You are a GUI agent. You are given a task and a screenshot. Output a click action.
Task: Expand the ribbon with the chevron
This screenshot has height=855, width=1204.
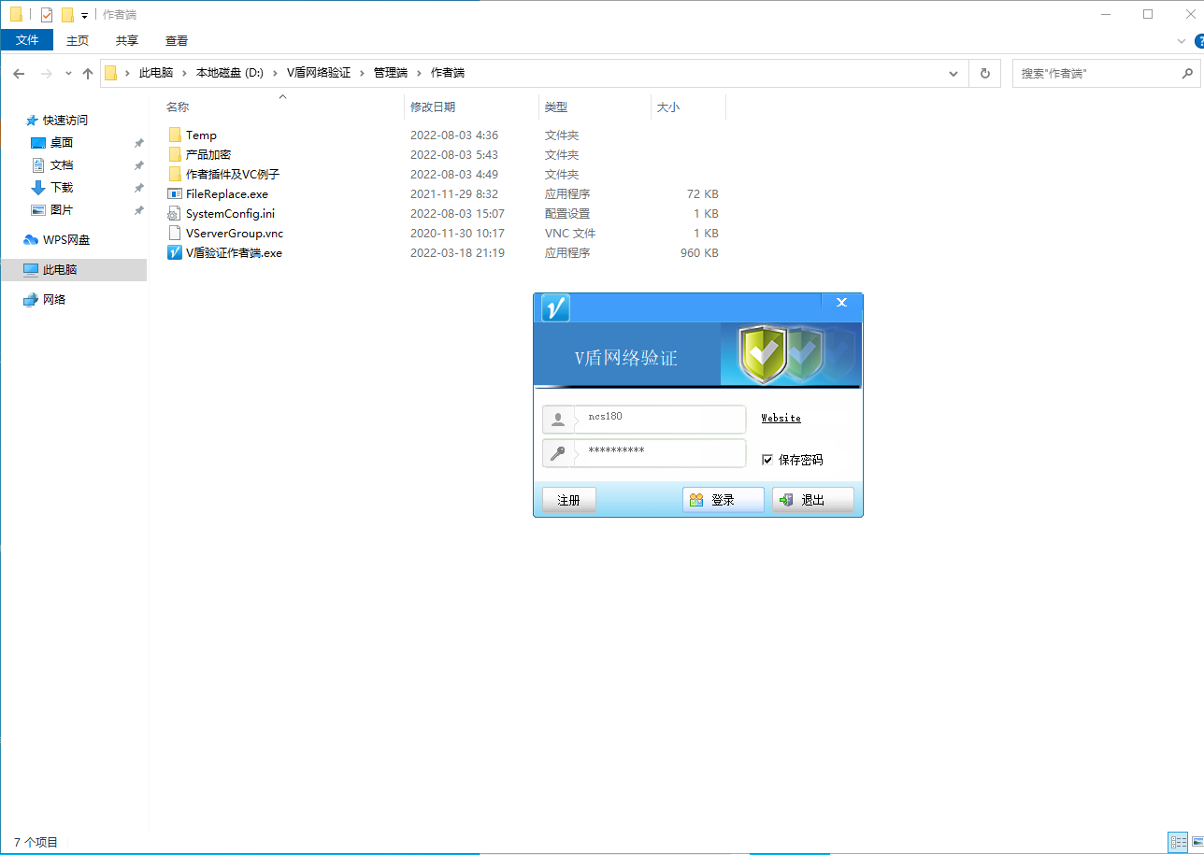point(1182,41)
